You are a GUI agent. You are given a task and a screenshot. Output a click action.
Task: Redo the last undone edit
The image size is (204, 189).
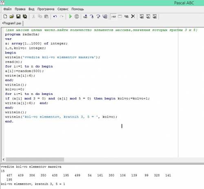coord(62,17)
